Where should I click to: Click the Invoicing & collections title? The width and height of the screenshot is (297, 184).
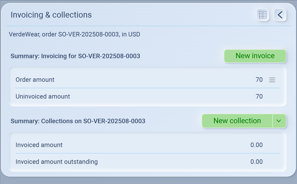tap(51, 15)
